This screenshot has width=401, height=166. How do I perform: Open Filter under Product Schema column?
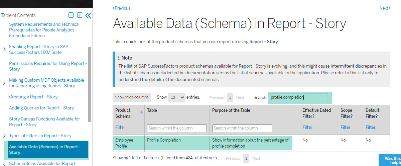[x=120, y=127]
